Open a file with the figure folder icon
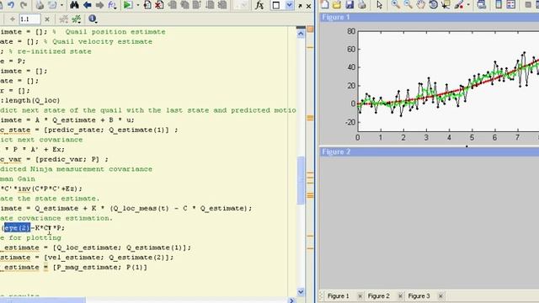 tap(337, 4)
